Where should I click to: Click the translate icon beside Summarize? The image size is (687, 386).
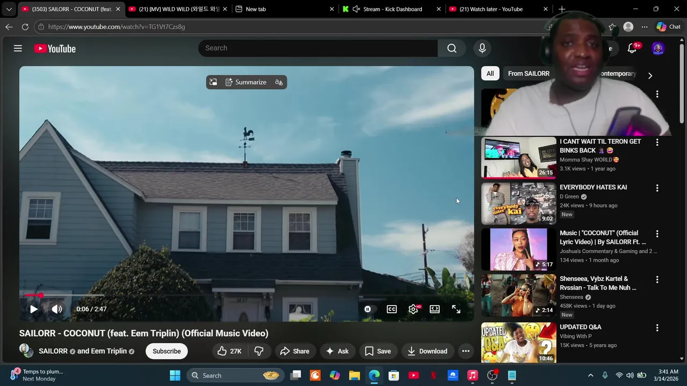pos(279,82)
